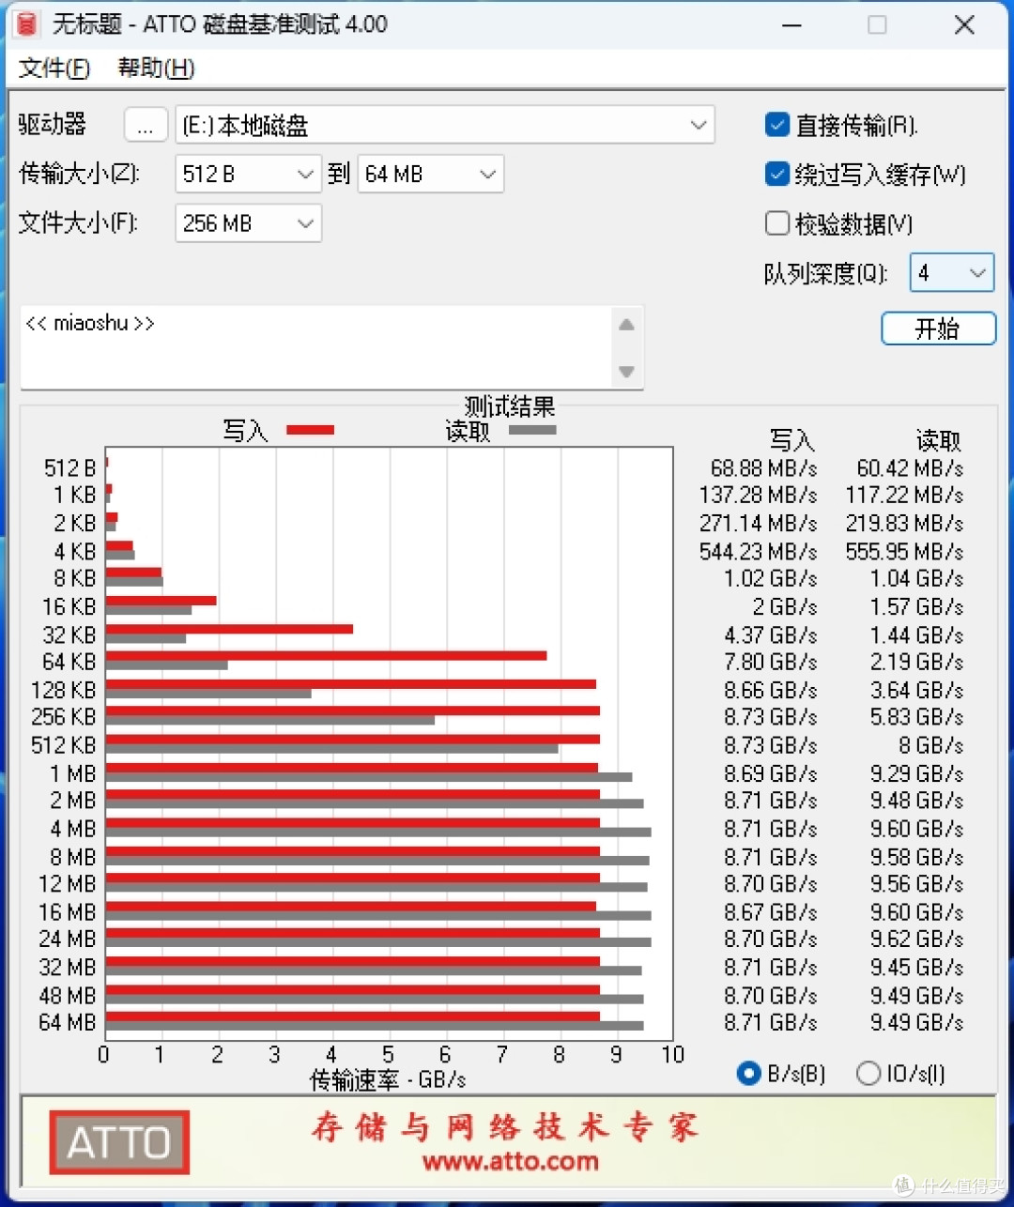This screenshot has height=1207, width=1014.
Task: Click the 68.88 MB/s write value
Action: pyautogui.click(x=763, y=468)
